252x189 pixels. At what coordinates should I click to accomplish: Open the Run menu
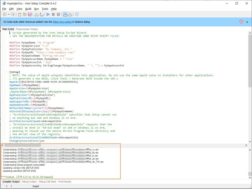coord(37,9)
